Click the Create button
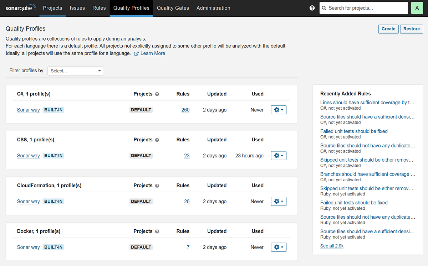Viewport: 428px width, 266px height. click(x=388, y=29)
